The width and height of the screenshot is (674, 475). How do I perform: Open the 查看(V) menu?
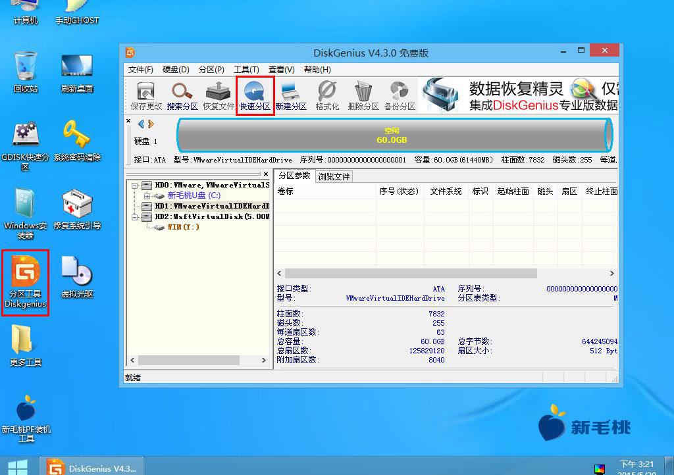tap(282, 70)
